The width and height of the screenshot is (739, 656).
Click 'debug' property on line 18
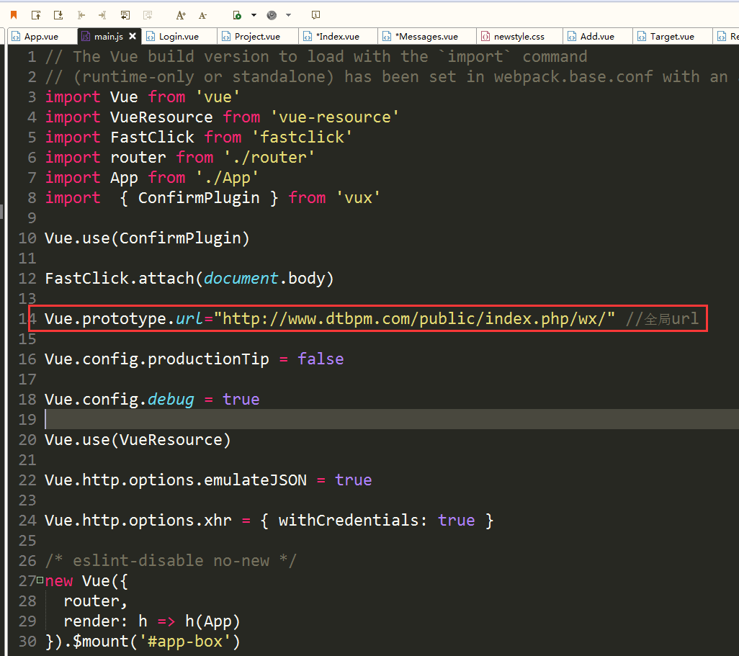pyautogui.click(x=171, y=400)
